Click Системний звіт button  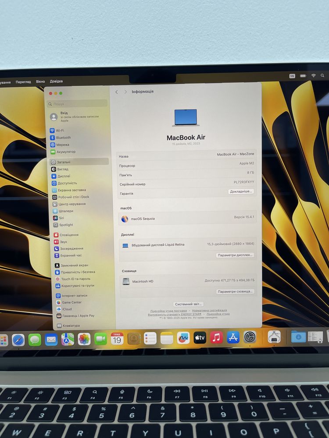pos(188,304)
